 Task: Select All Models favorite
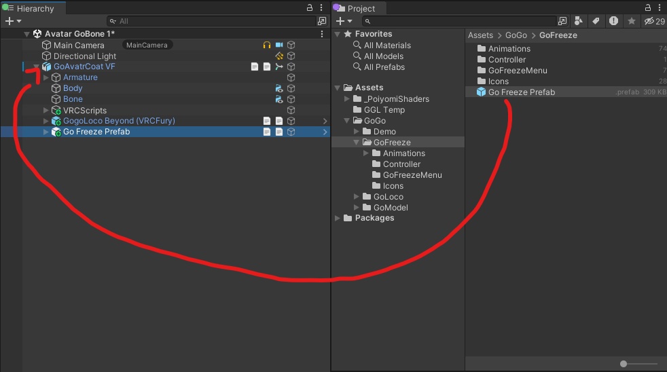point(383,56)
